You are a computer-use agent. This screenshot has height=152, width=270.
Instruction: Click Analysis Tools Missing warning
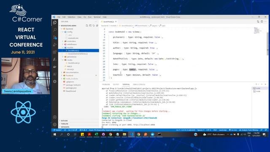tap(248, 130)
